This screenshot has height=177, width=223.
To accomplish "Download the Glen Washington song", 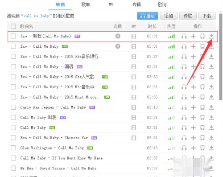I will [211, 148].
